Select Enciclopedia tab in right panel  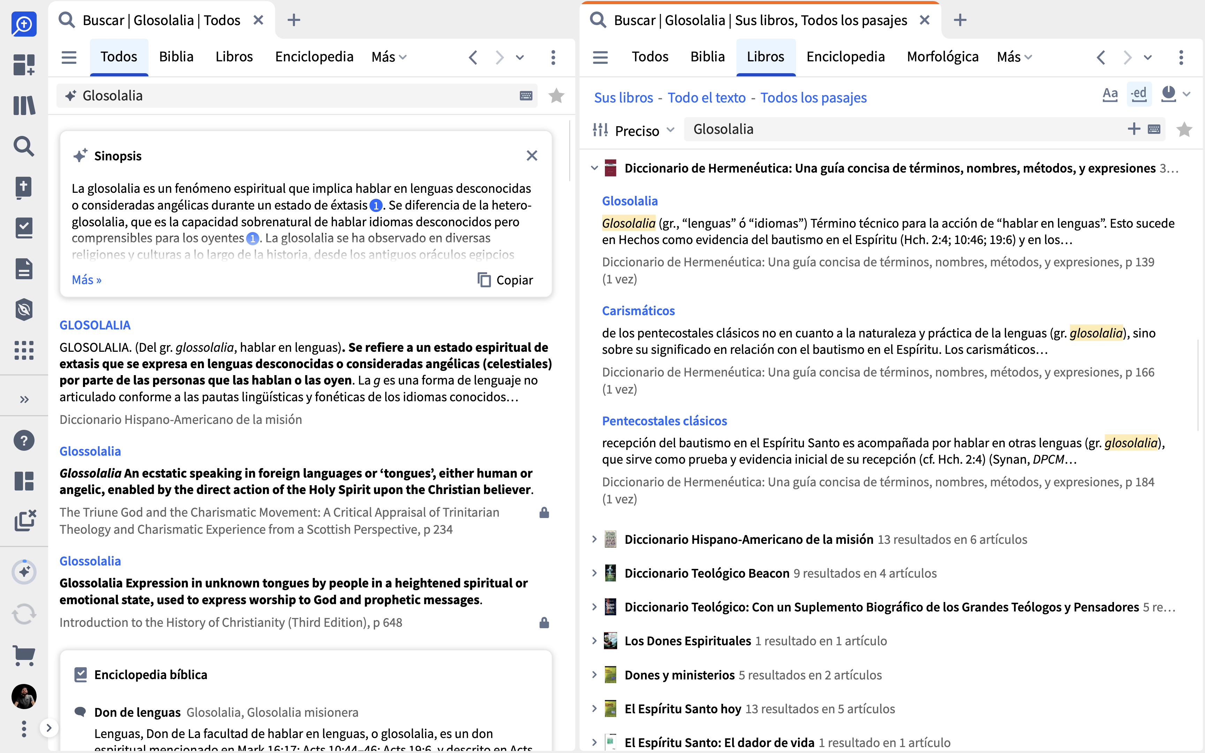click(846, 57)
